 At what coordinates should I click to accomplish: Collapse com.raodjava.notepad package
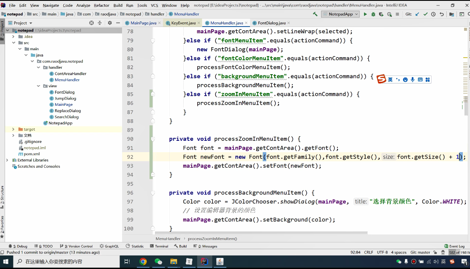point(32,61)
